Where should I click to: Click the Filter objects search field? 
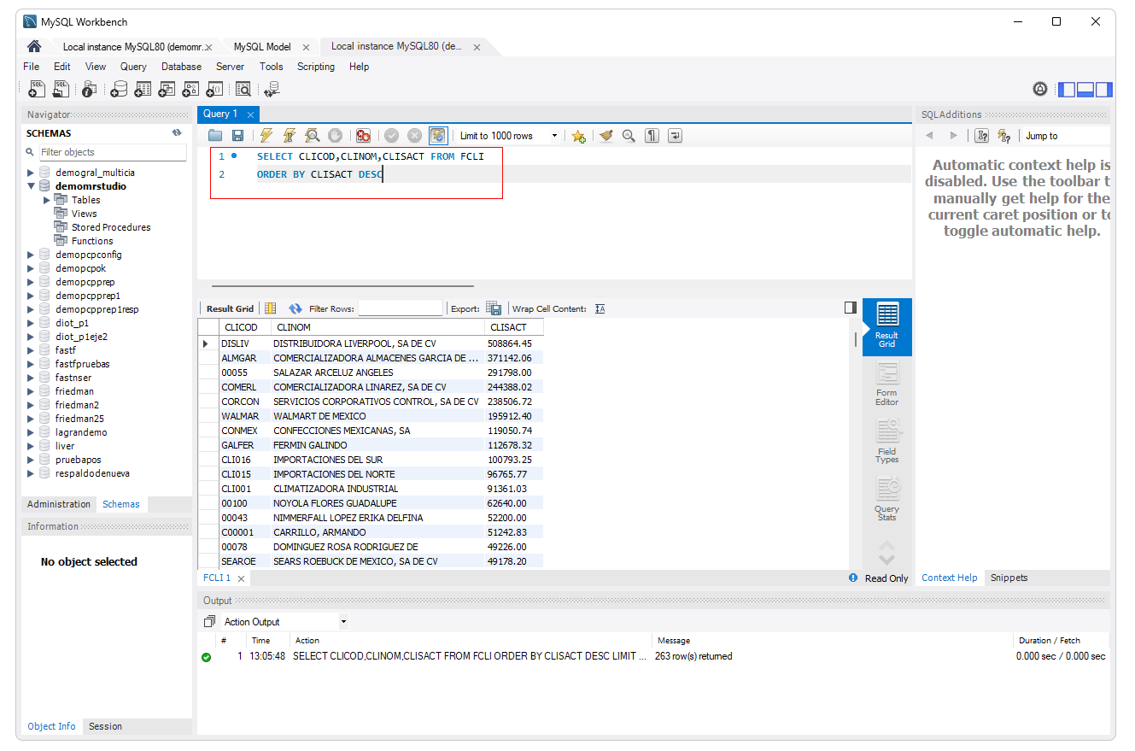pos(112,152)
